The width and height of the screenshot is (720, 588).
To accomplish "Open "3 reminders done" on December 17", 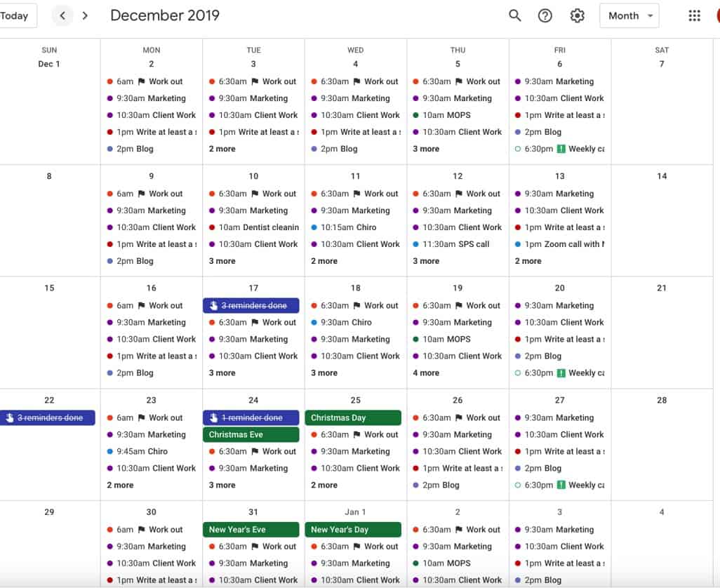I will 251,306.
